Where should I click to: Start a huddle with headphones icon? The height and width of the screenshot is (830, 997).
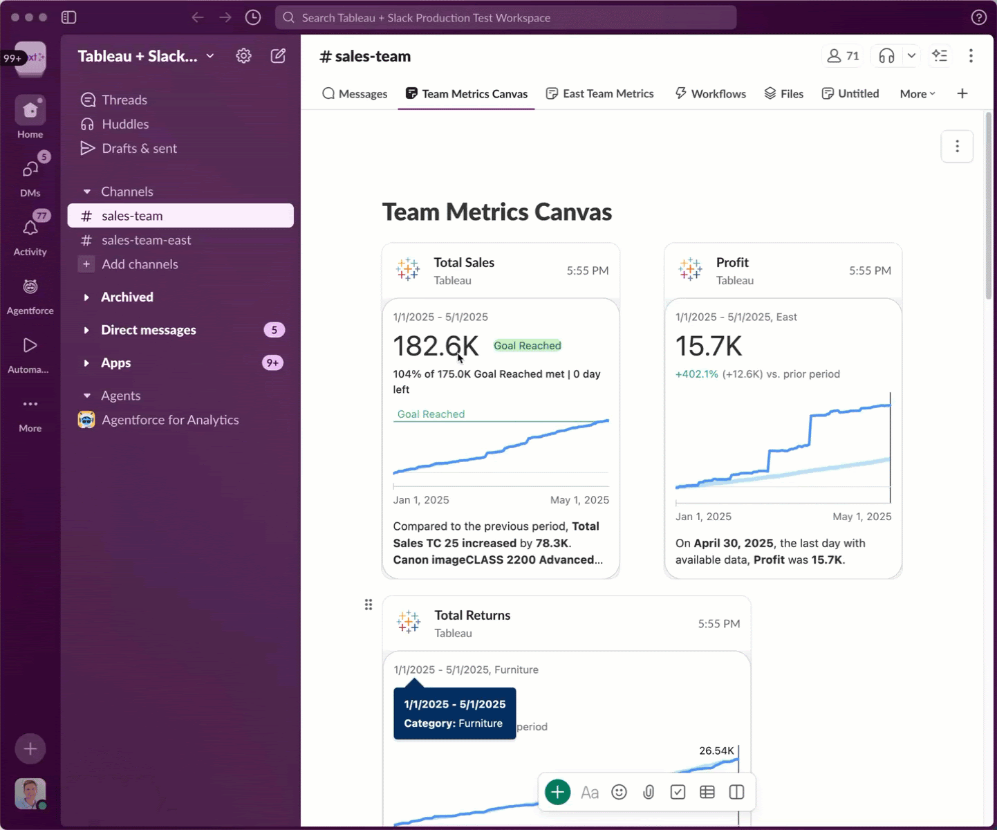point(886,56)
